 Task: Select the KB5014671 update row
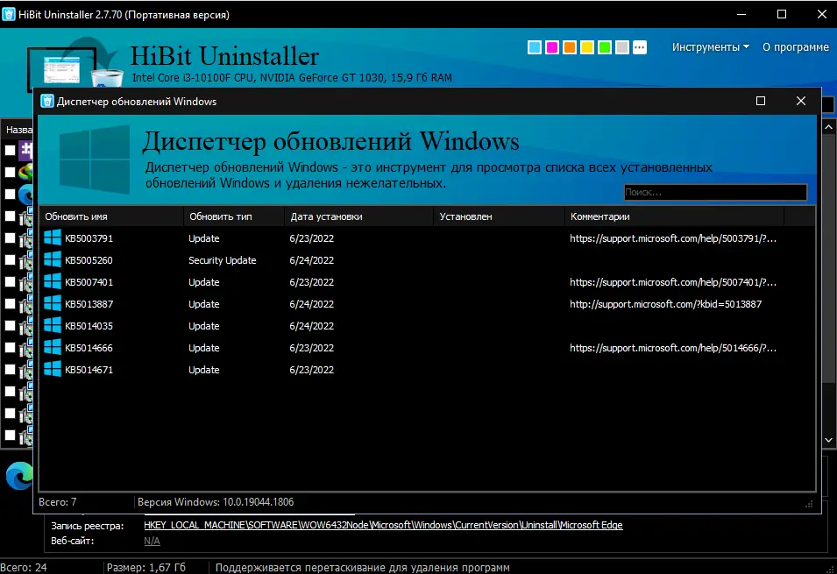click(x=427, y=370)
